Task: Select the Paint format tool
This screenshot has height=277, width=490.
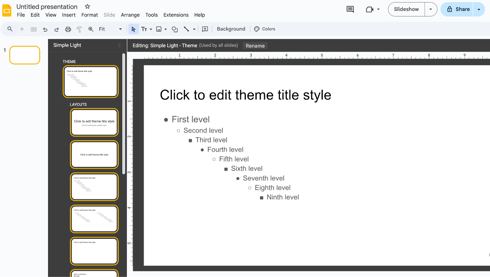Action: click(79, 29)
